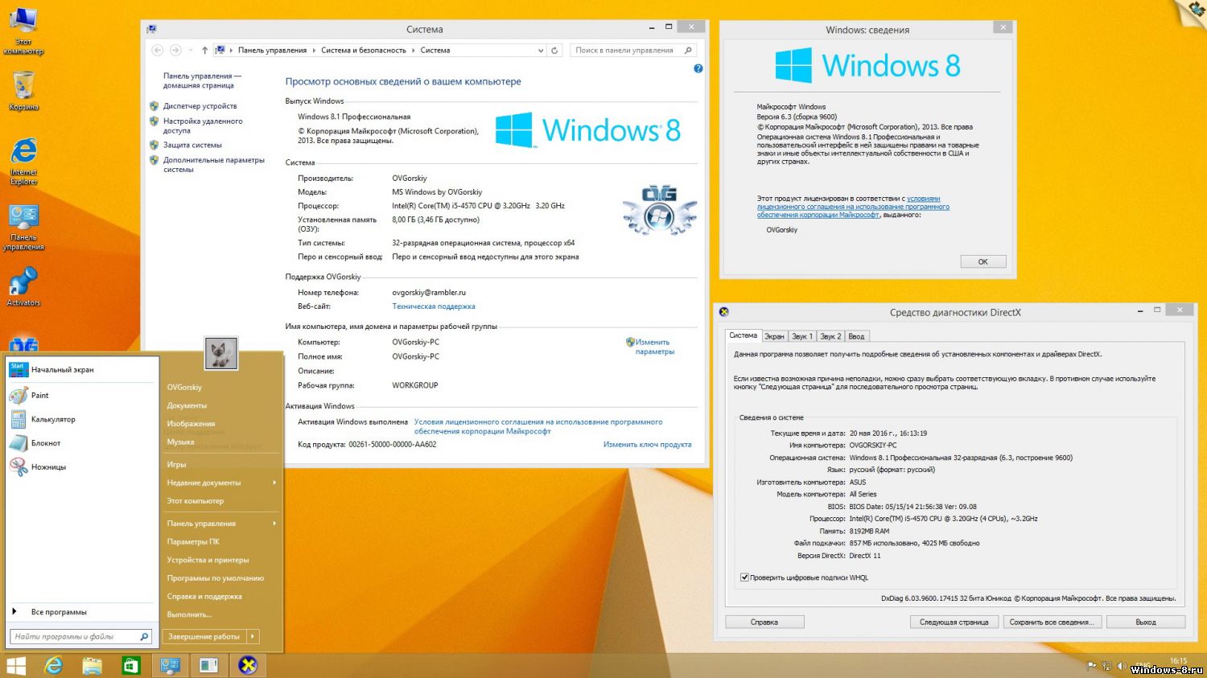This screenshot has height=678, width=1207.
Task: Launch Internet Explorer from taskbar
Action: click(x=54, y=665)
